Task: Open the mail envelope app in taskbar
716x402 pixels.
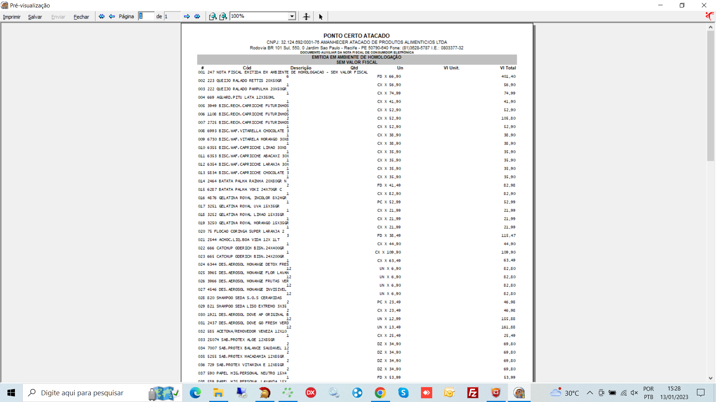Action: pos(449,393)
